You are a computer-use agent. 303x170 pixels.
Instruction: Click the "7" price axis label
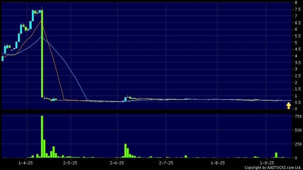point(296,16)
